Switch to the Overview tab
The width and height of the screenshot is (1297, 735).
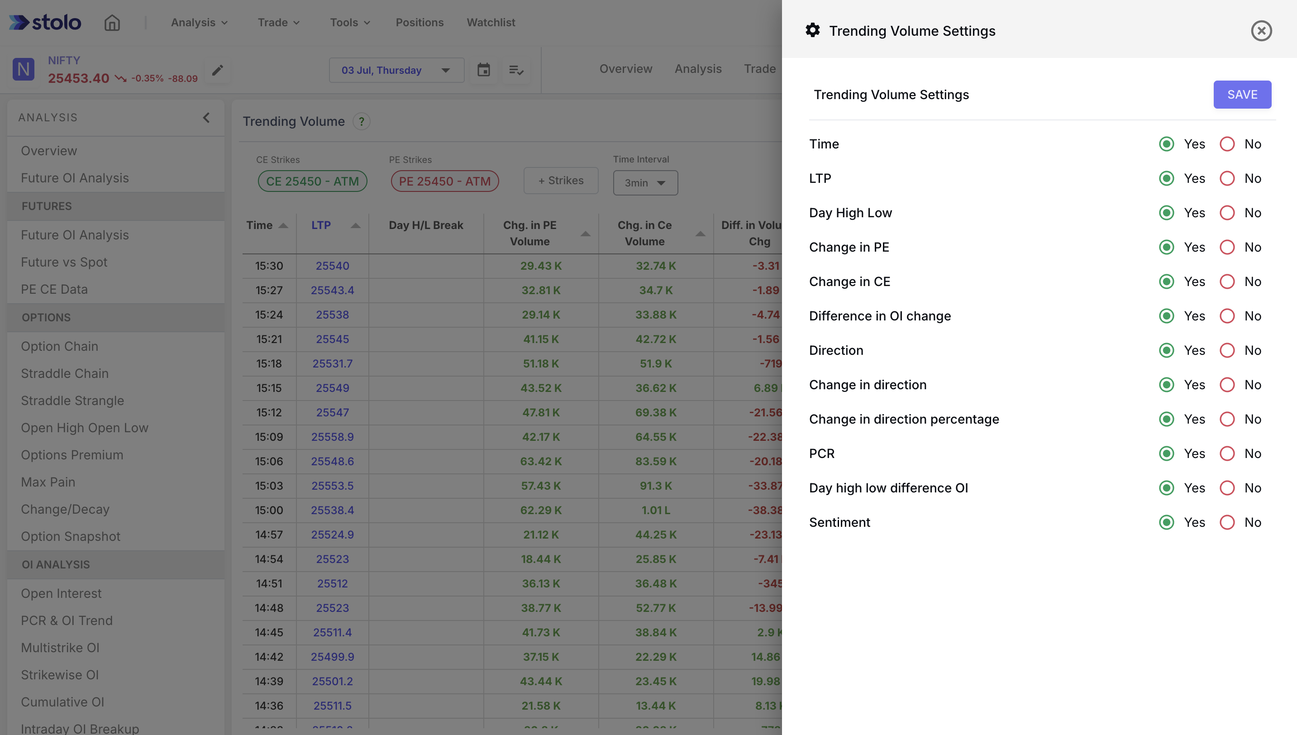click(626, 69)
